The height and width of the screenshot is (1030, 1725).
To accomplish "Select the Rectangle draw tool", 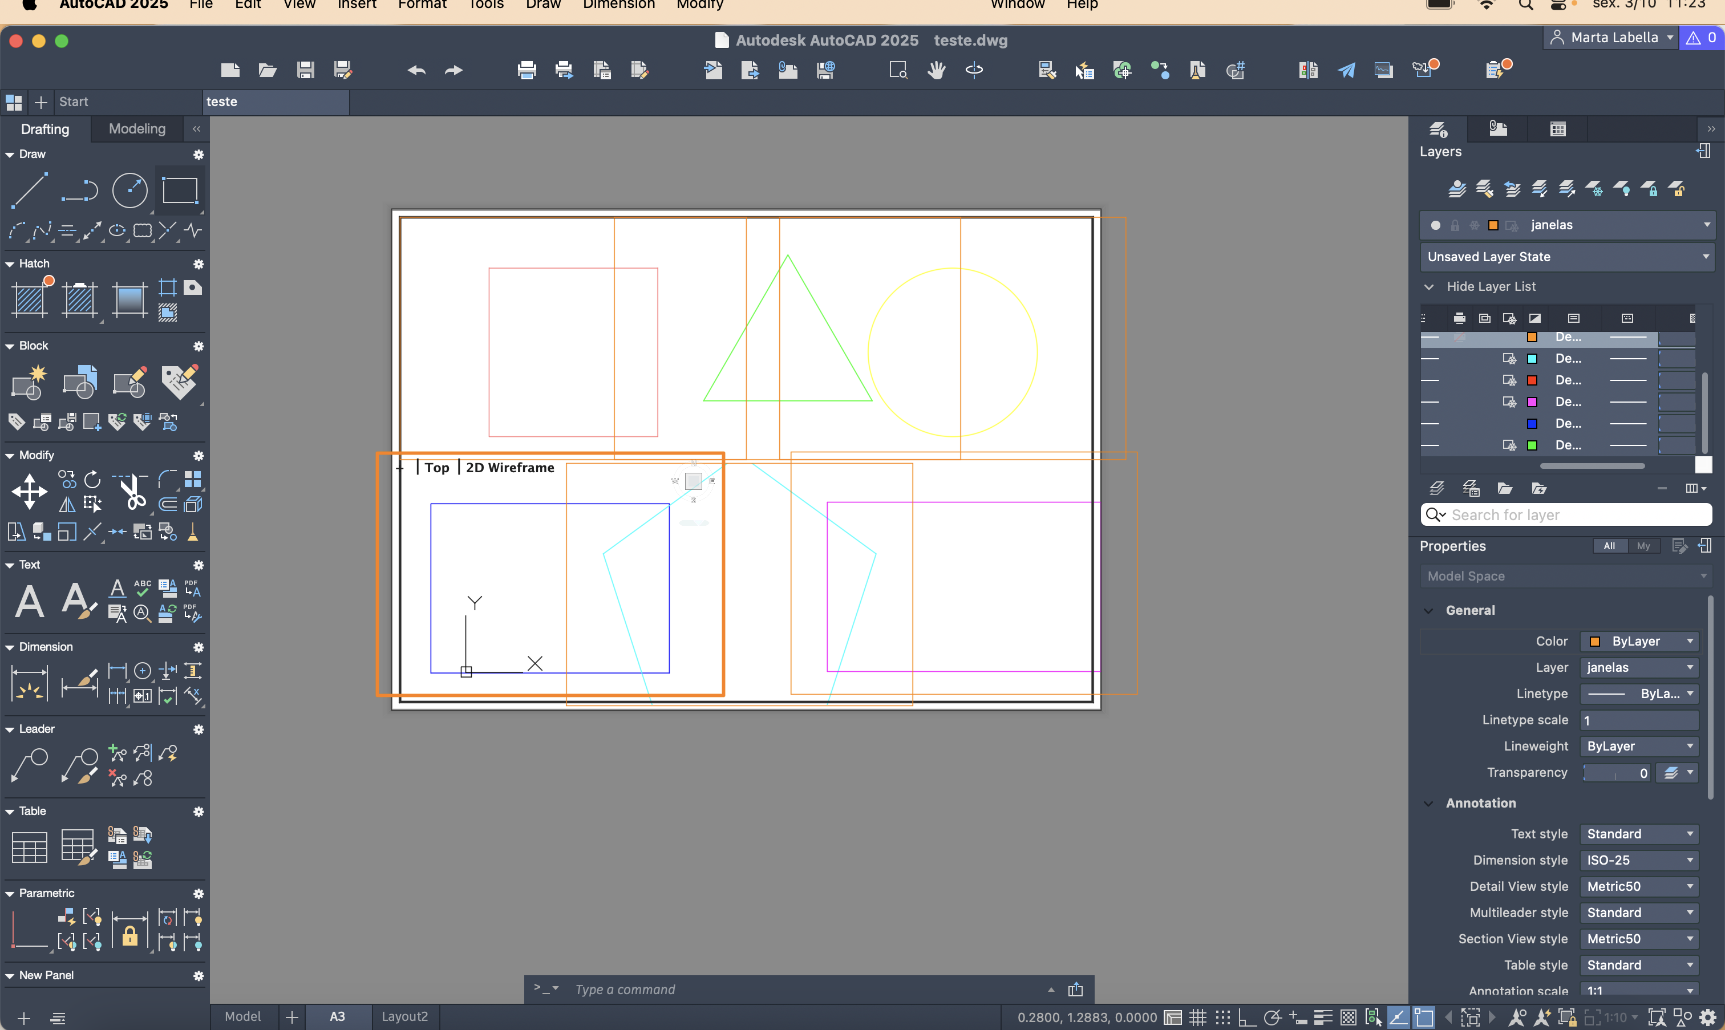I will point(180,189).
